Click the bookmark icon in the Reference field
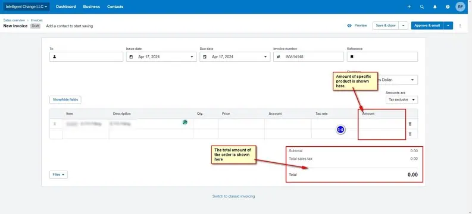 [x=352, y=57]
